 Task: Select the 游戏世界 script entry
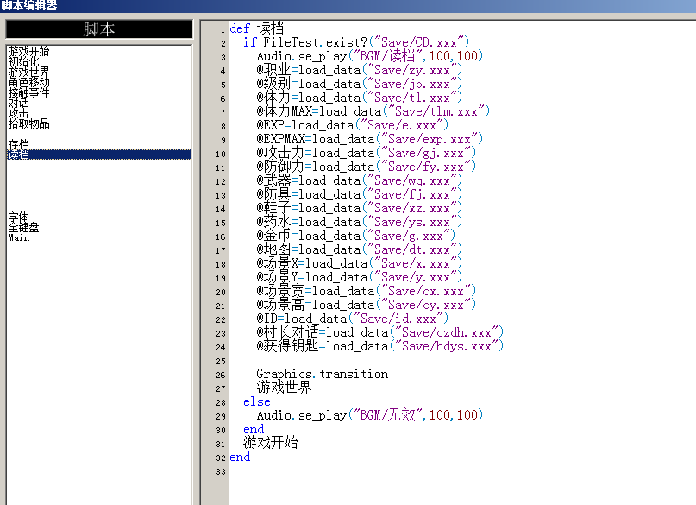pyautogui.click(x=28, y=72)
